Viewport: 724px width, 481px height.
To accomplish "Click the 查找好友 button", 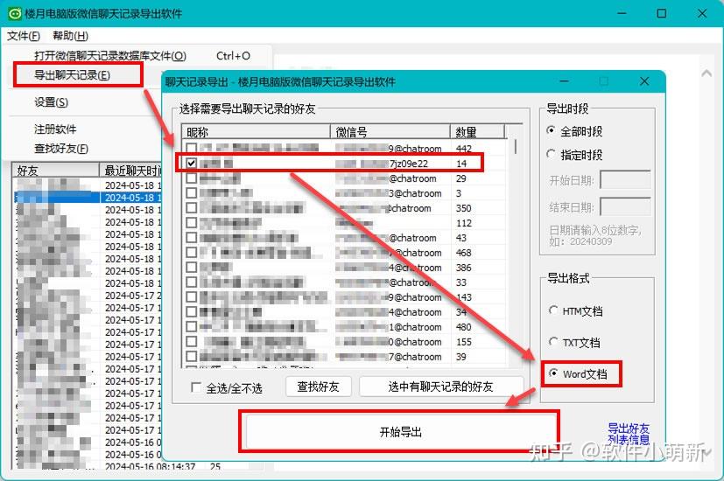I will (319, 387).
